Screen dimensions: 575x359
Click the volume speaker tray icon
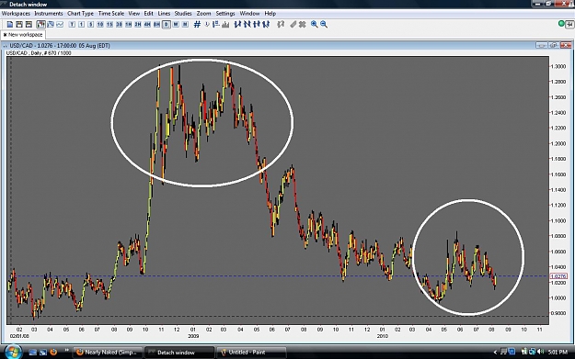click(x=540, y=352)
